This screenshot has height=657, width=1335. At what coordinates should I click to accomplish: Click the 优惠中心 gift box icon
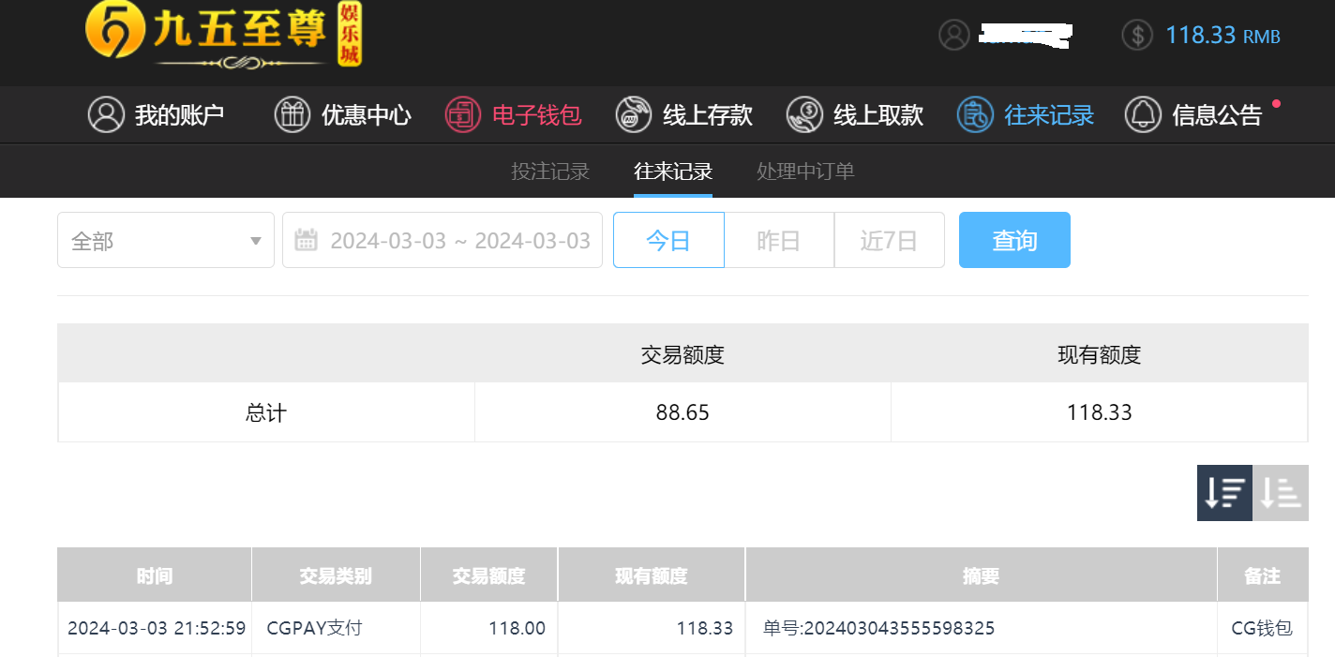point(292,114)
